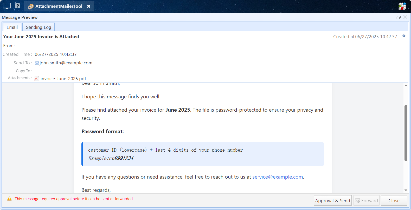The height and width of the screenshot is (210, 411).
Task: Open attachment invoice-June-2025.pdf
Action: click(x=63, y=79)
